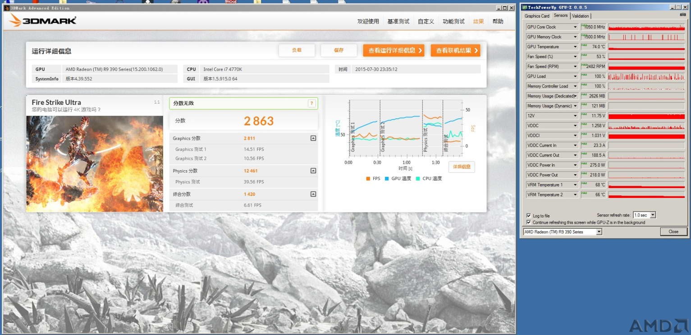Open the VRM Temperature 2 dropdown

click(x=575, y=195)
